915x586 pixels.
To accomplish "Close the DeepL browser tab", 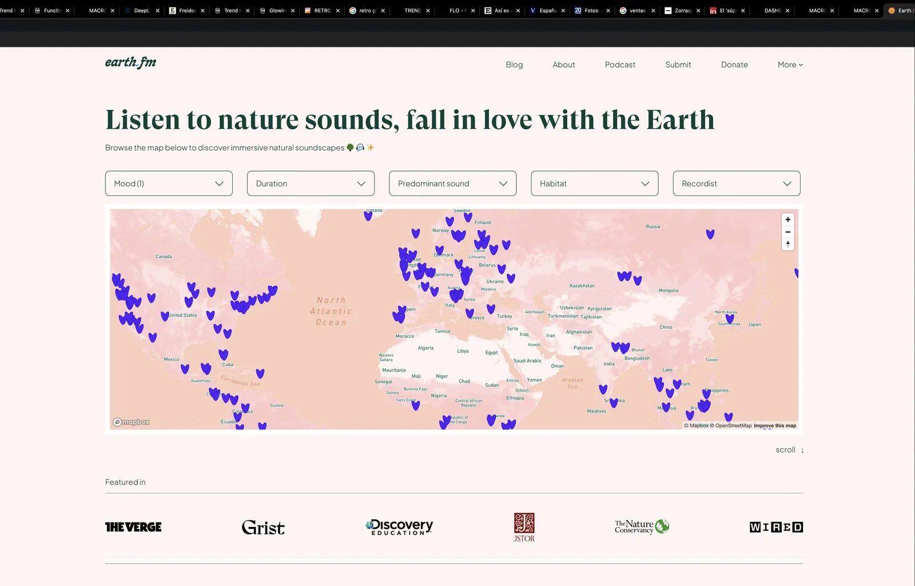I will point(157,10).
